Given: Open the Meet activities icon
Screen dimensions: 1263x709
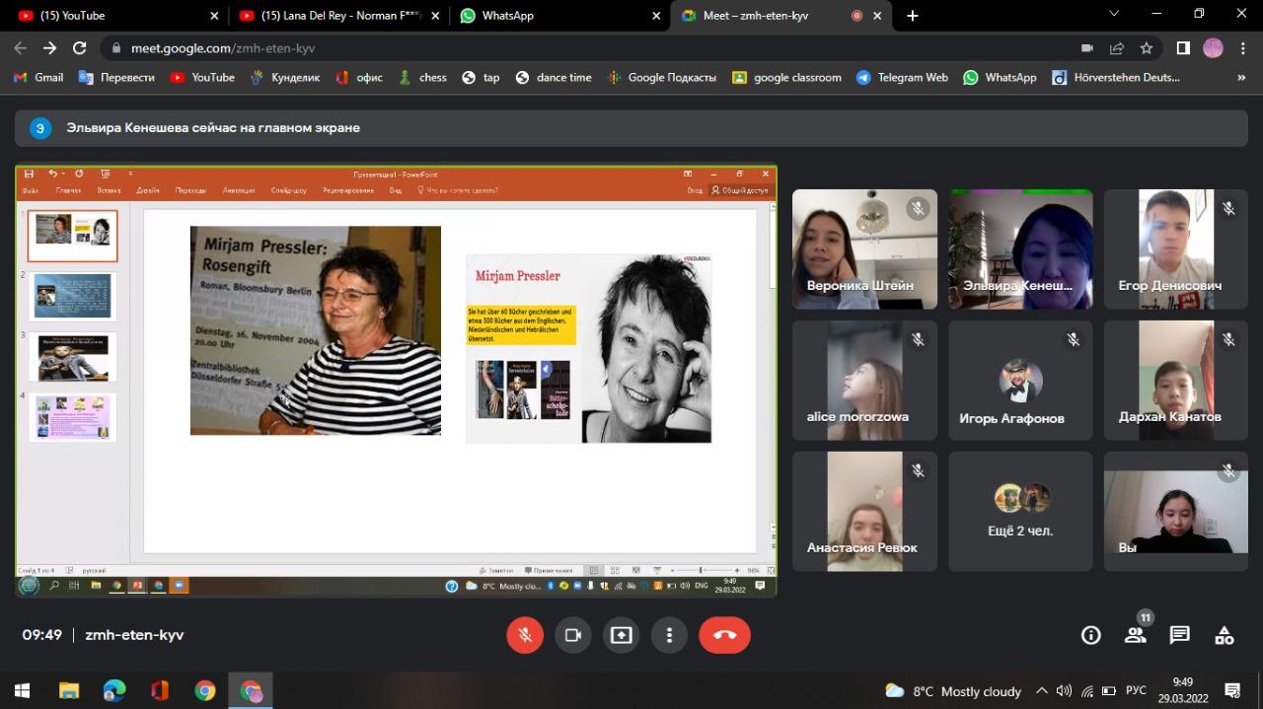Looking at the screenshot, I should click(1225, 635).
